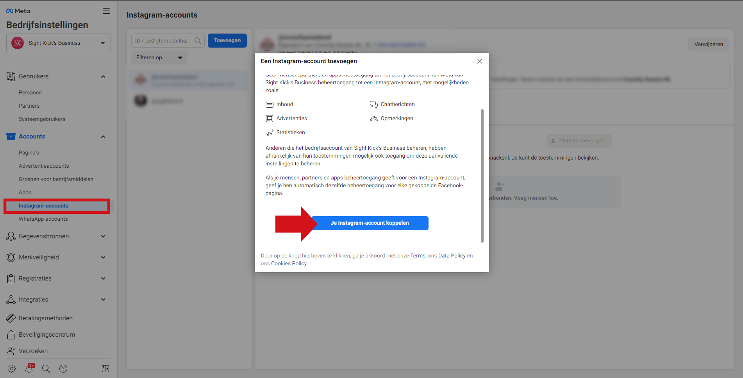Open Verzoeken
Image resolution: width=743 pixels, height=378 pixels.
(x=33, y=351)
